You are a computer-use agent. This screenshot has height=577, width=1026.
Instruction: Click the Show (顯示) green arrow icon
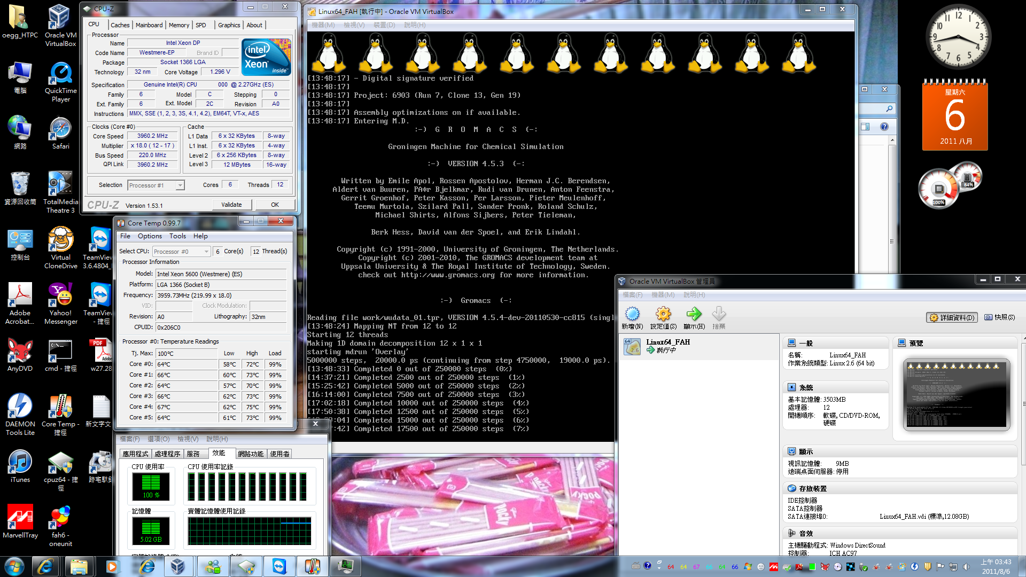[694, 314]
